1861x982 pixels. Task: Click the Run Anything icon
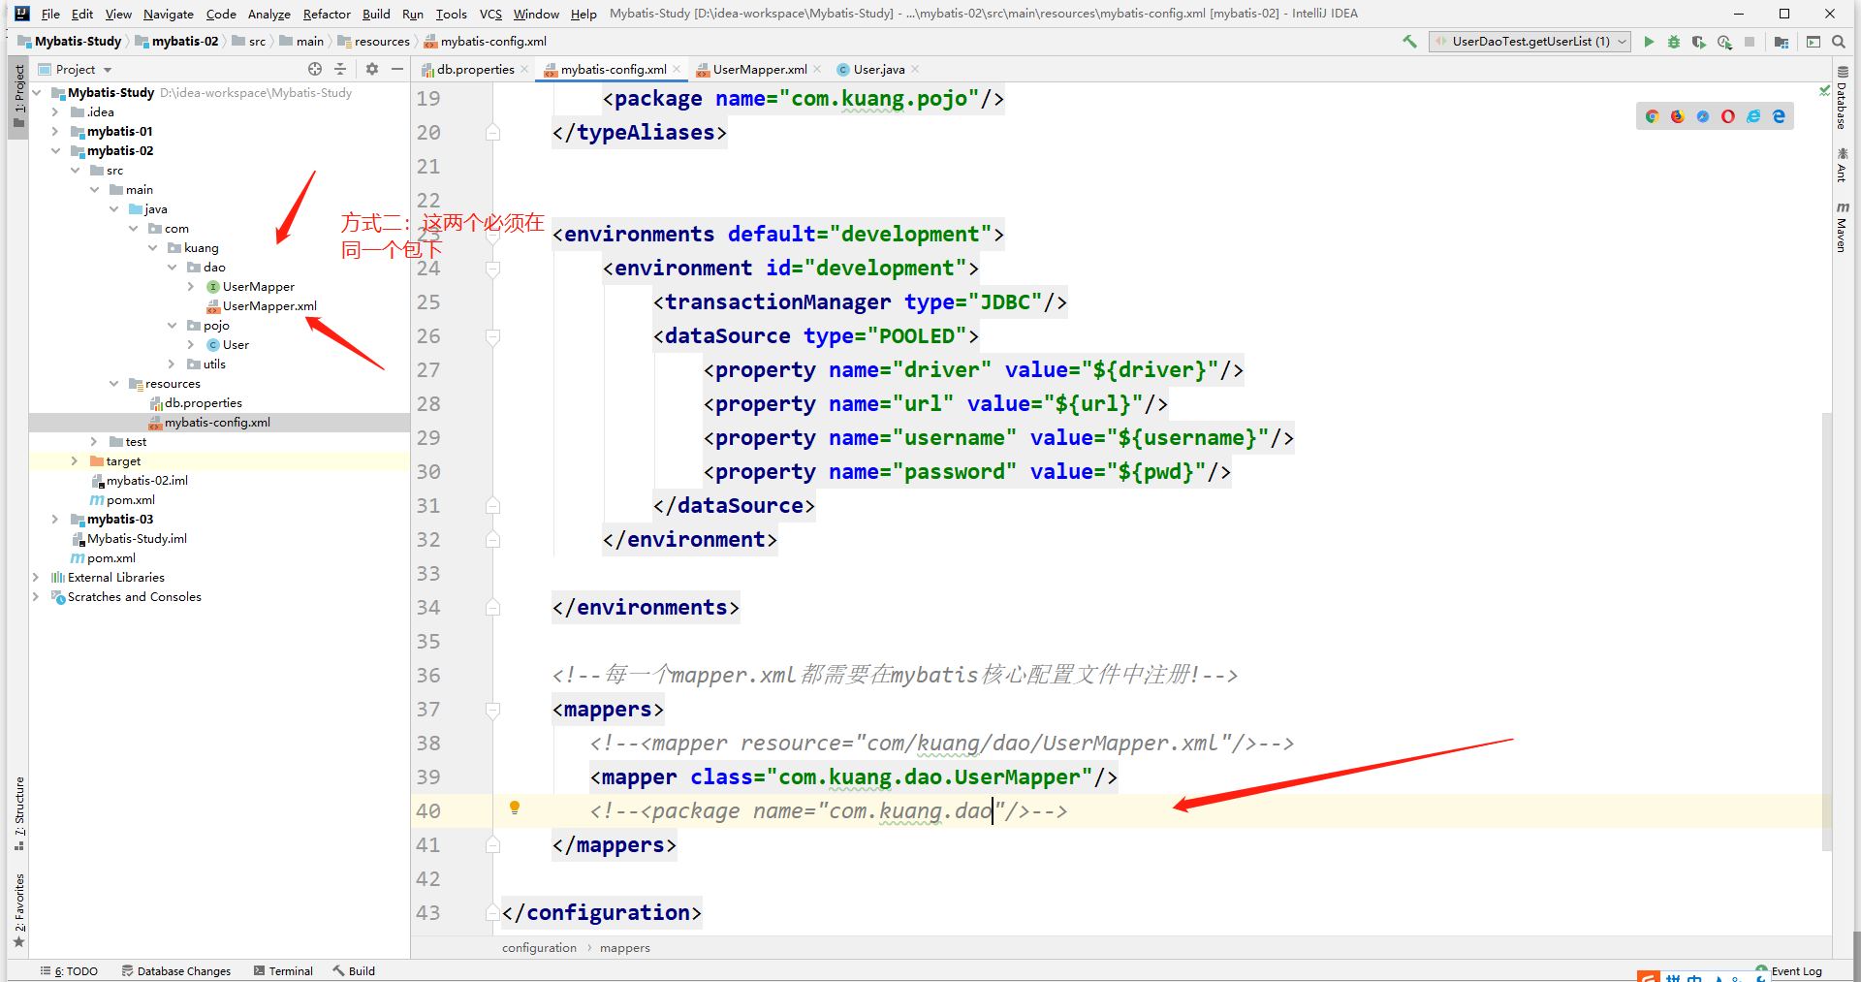click(x=1814, y=42)
